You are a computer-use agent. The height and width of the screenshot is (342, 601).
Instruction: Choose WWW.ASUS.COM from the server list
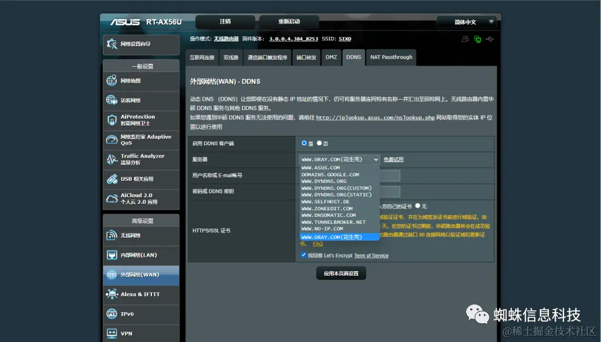click(339, 168)
